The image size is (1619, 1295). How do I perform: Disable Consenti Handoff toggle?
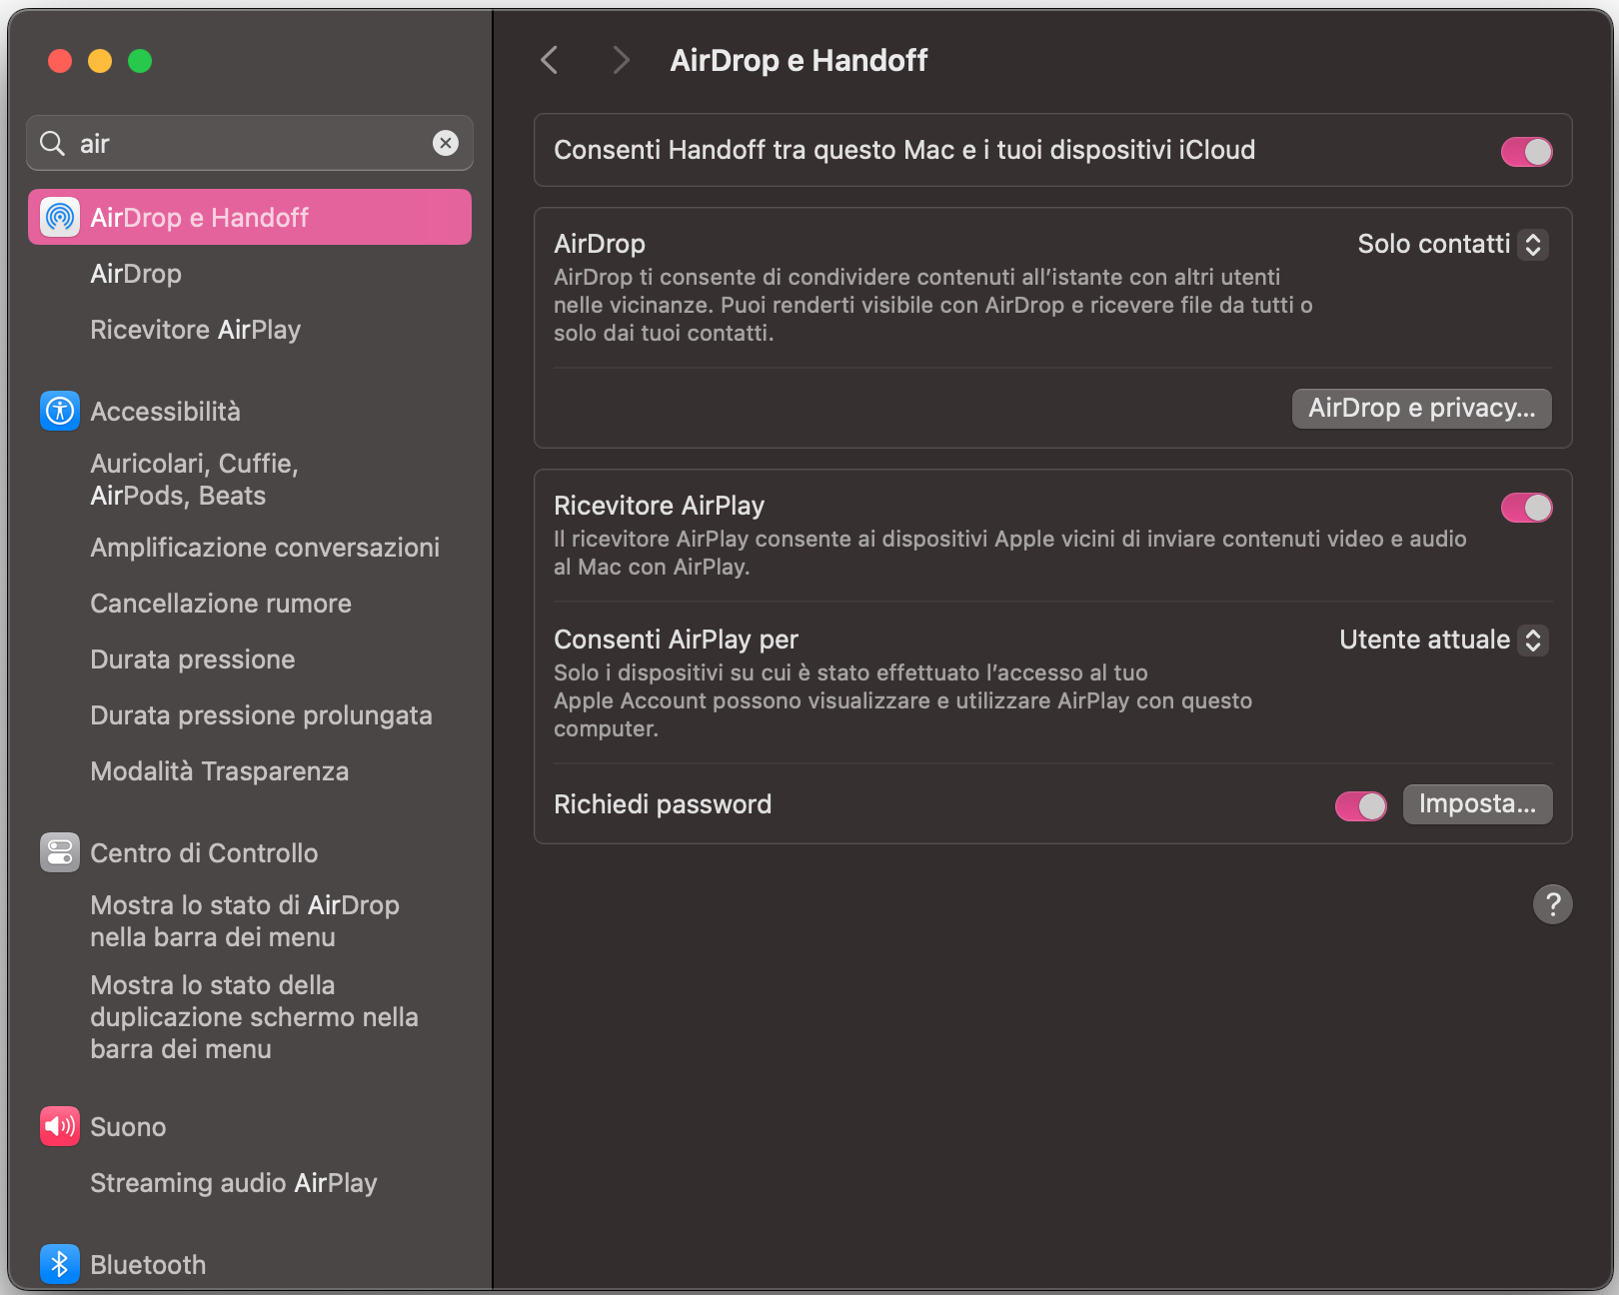point(1526,151)
